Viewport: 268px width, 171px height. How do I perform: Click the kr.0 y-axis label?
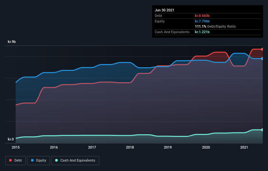(11, 139)
